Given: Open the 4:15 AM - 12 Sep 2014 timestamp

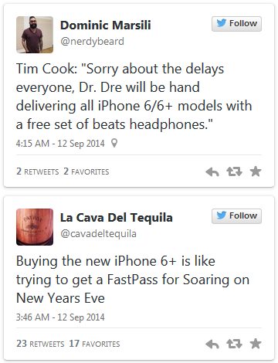Looking at the screenshot, I should [x=60, y=144].
